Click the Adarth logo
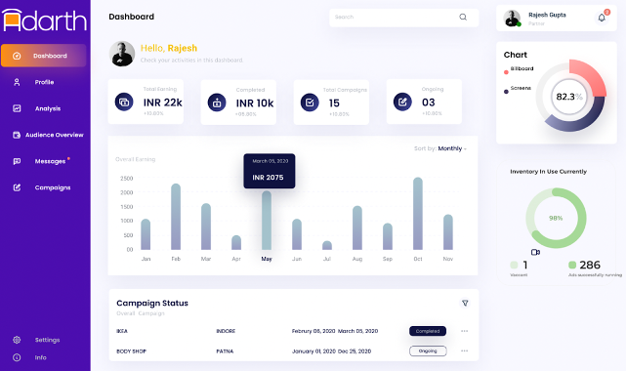627x371 pixels. 44,20
